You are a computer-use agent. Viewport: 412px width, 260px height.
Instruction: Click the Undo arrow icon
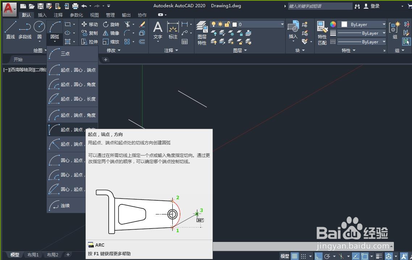coord(84,6)
